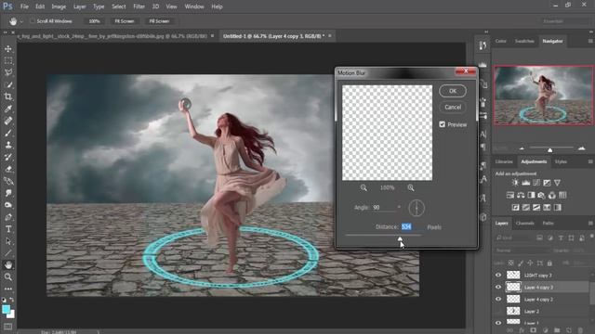Open the Filter menu
Viewport: 595px width, 334px height.
pos(139,6)
